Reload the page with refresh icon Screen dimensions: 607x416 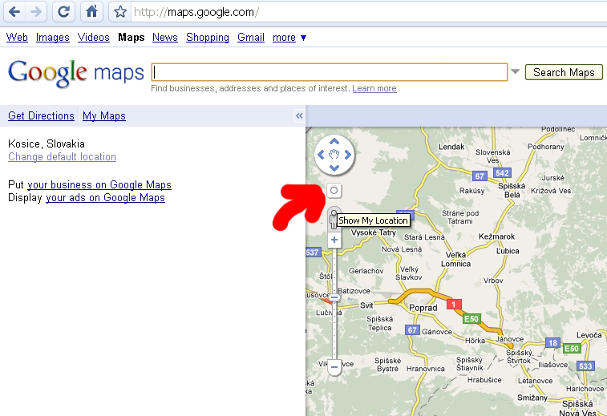point(63,11)
